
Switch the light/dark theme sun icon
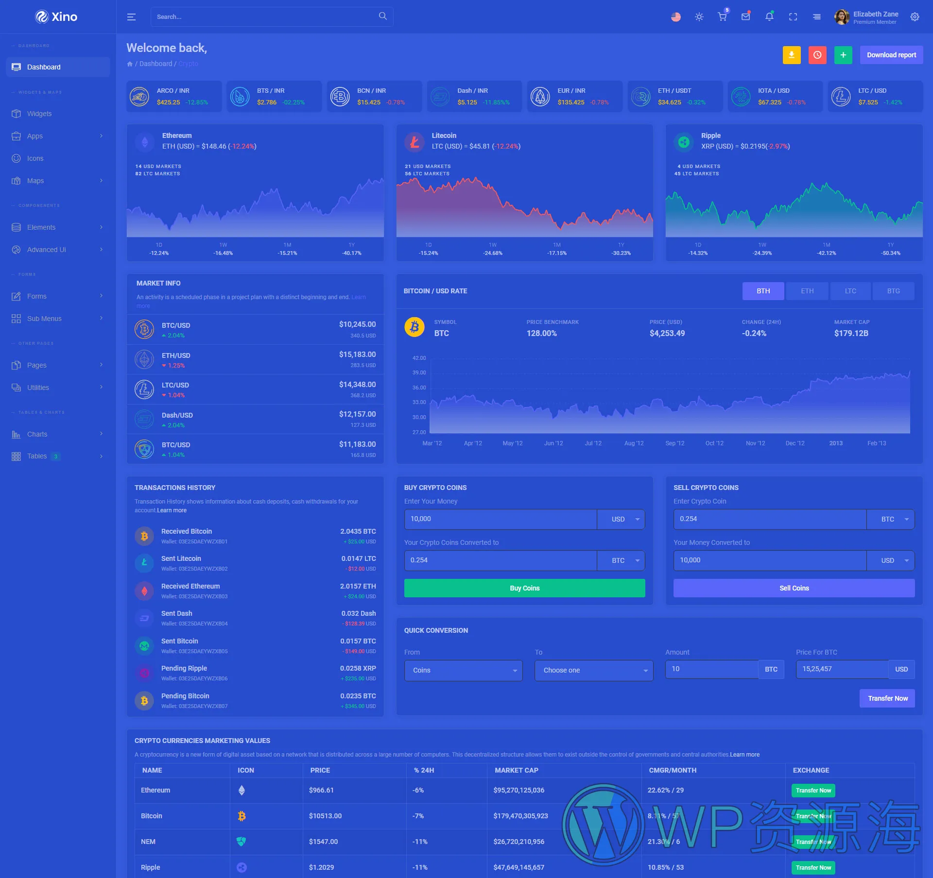tap(699, 17)
